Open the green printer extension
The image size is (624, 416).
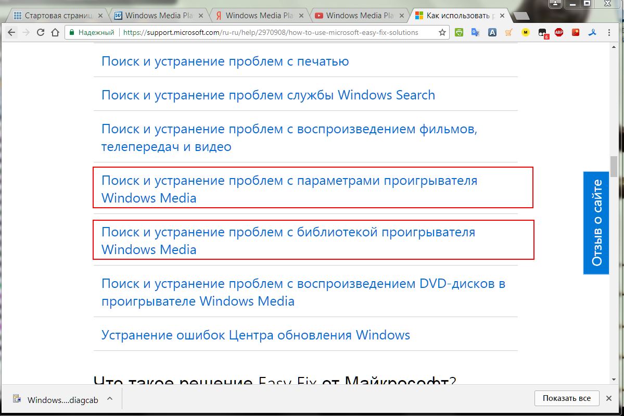[459, 33]
